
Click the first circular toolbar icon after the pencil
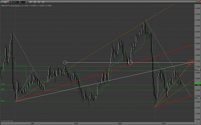coord(35,2)
